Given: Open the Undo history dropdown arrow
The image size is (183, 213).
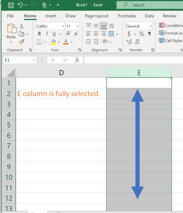Looking at the screenshot, I should 26,5.
